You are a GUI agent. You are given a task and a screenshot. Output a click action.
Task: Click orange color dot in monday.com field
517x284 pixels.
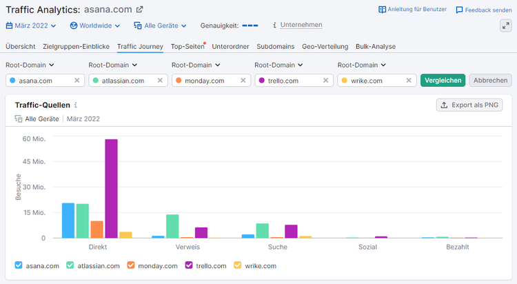point(179,81)
